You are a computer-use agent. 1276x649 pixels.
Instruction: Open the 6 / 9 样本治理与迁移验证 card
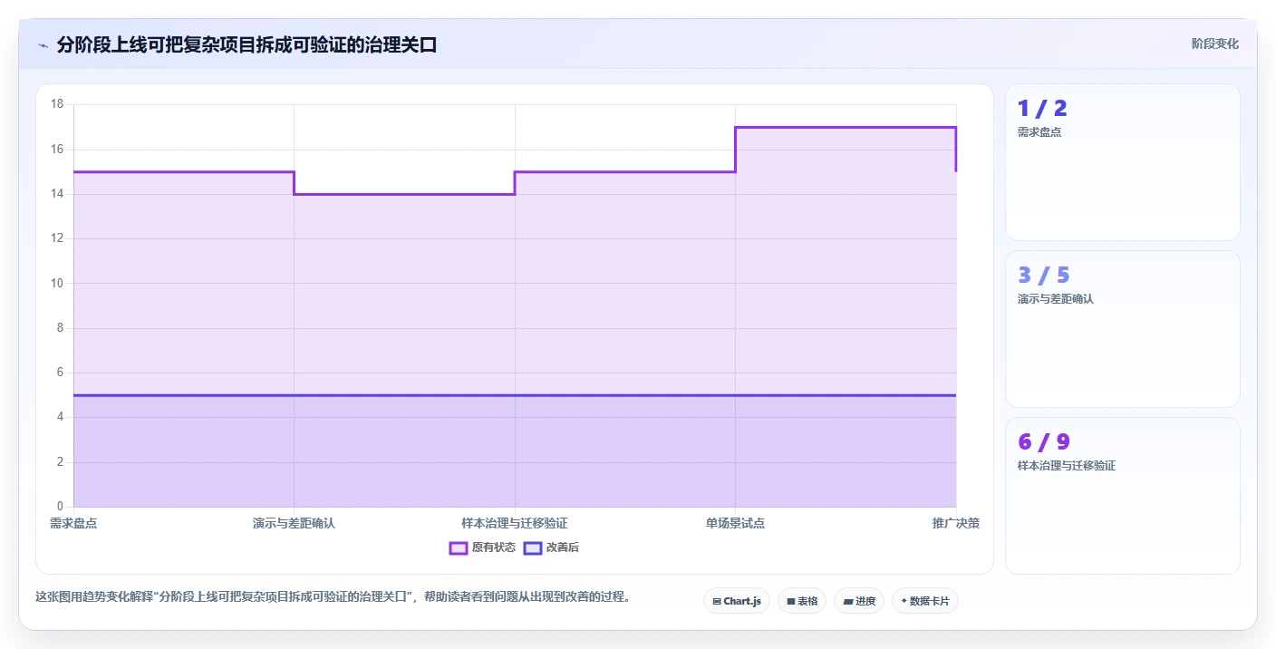pyautogui.click(x=1123, y=496)
